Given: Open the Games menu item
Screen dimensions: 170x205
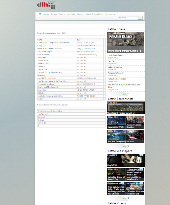Looking at the screenshot, I should click(46, 14).
